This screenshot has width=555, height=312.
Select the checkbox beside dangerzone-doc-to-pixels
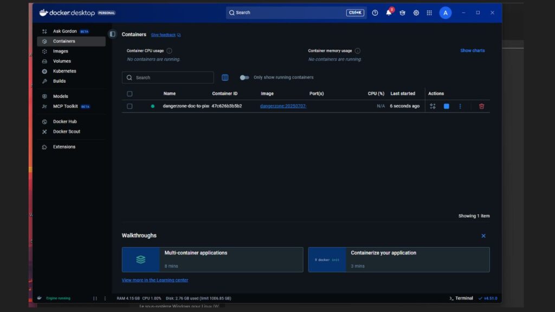(128, 106)
